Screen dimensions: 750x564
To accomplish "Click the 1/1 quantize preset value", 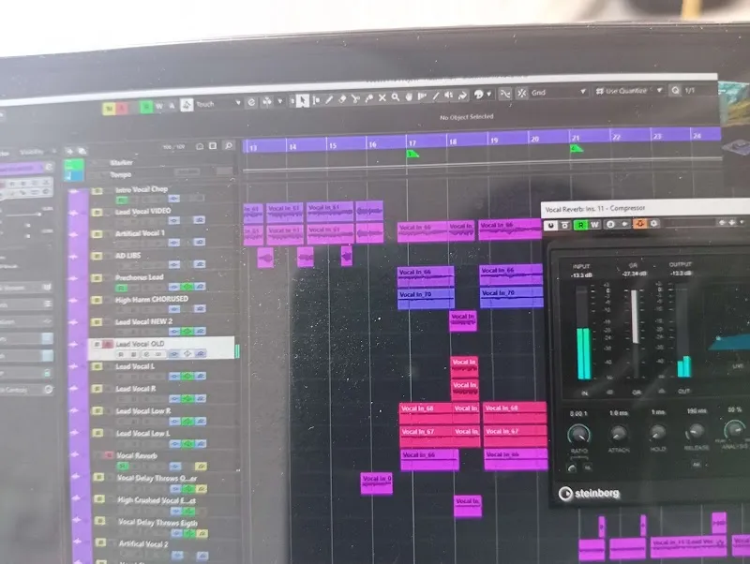I will coord(690,90).
